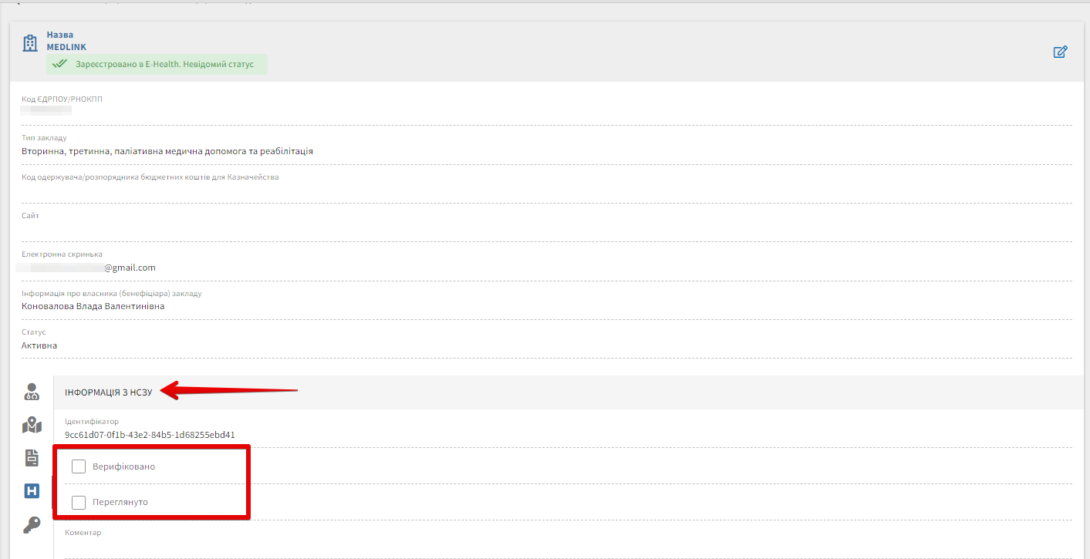Enable the Верифіковано checkbox

(x=78, y=466)
